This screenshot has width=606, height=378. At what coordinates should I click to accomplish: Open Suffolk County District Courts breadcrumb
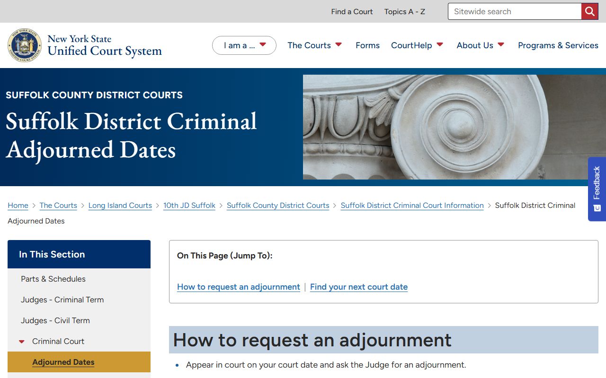click(278, 206)
